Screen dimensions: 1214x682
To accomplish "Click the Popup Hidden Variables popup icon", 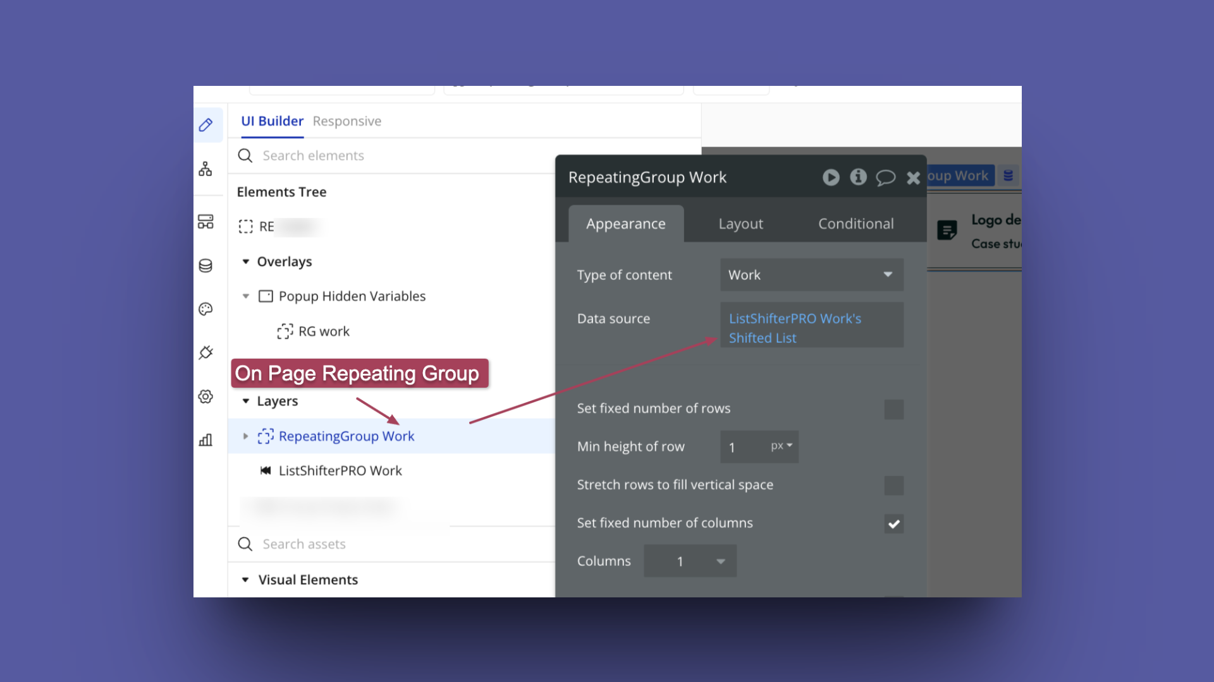I will [x=266, y=296].
